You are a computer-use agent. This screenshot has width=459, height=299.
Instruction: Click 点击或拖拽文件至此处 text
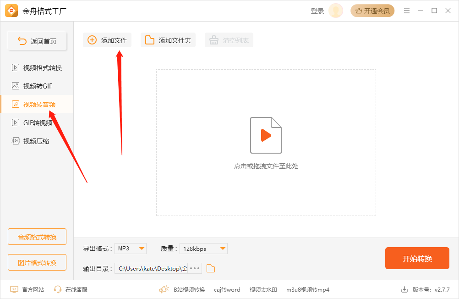pos(266,166)
